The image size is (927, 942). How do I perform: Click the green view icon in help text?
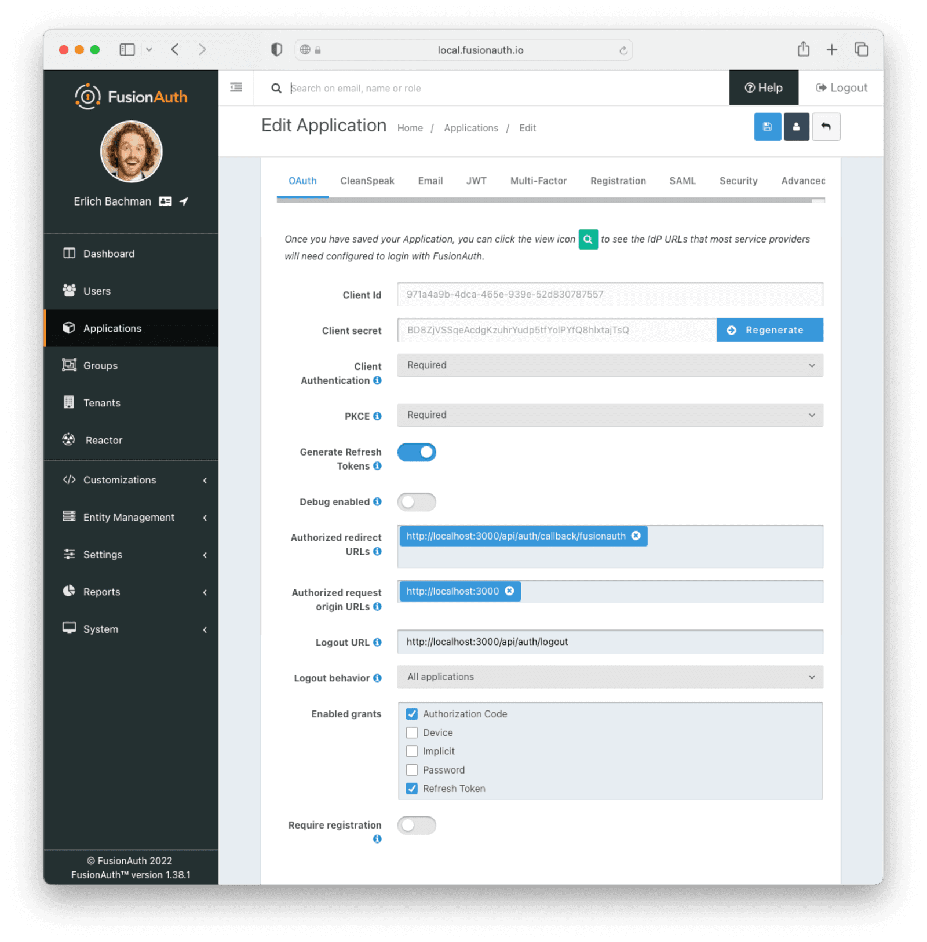[587, 239]
